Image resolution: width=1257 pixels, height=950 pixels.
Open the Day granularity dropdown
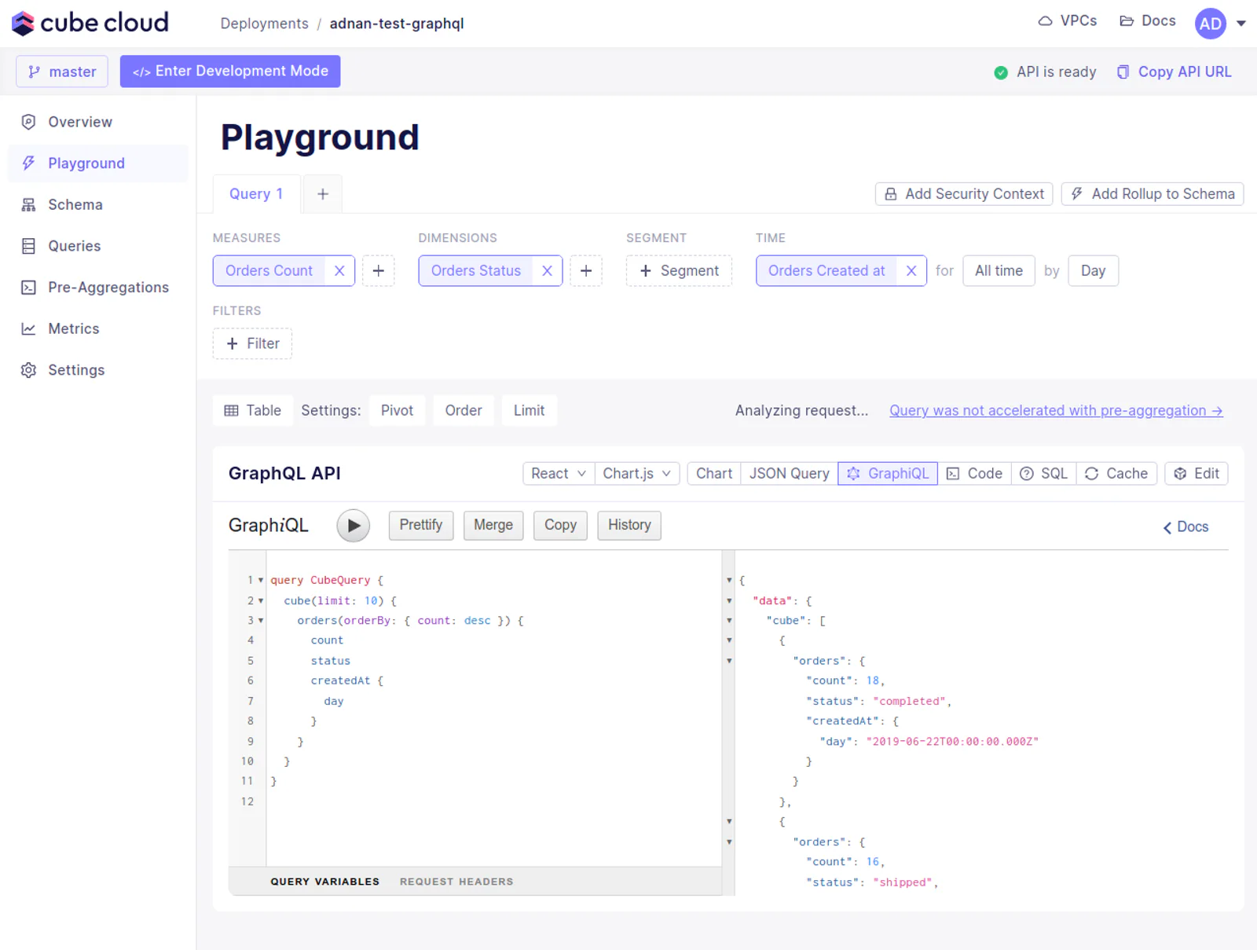click(x=1093, y=271)
